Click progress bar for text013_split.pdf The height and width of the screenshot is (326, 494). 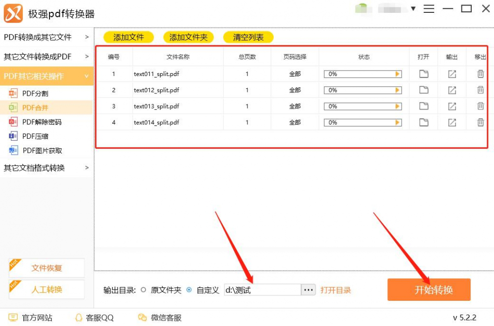(x=363, y=106)
